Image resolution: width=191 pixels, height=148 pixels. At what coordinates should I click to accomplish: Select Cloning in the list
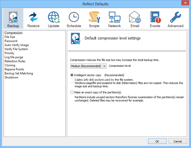tap(10, 65)
